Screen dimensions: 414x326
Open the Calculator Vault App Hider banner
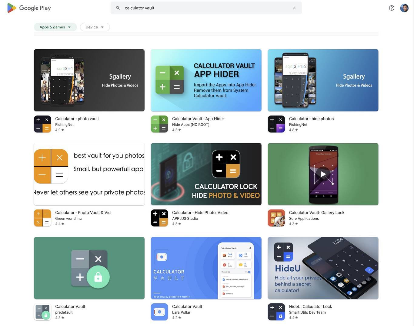(206, 80)
